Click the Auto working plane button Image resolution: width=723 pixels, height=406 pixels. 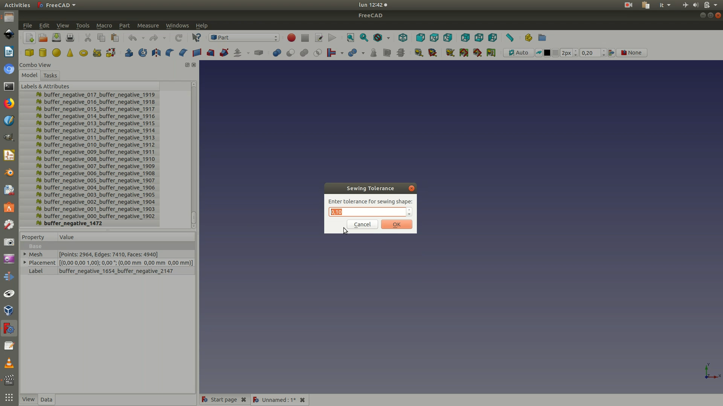pyautogui.click(x=519, y=53)
